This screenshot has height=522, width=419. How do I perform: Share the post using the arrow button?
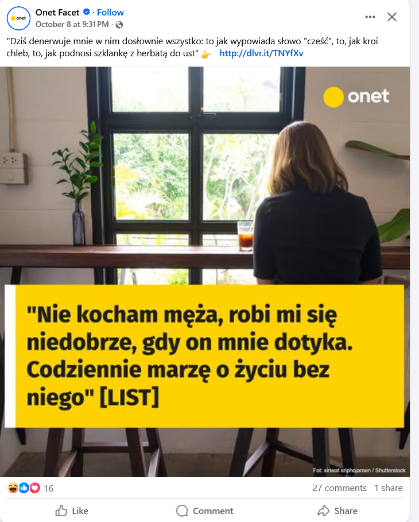[x=337, y=511]
